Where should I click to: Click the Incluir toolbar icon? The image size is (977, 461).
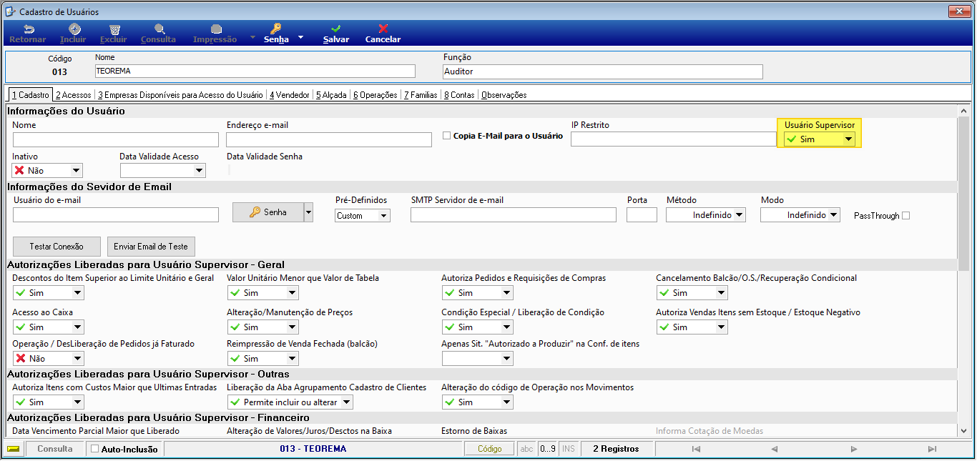pos(74,29)
